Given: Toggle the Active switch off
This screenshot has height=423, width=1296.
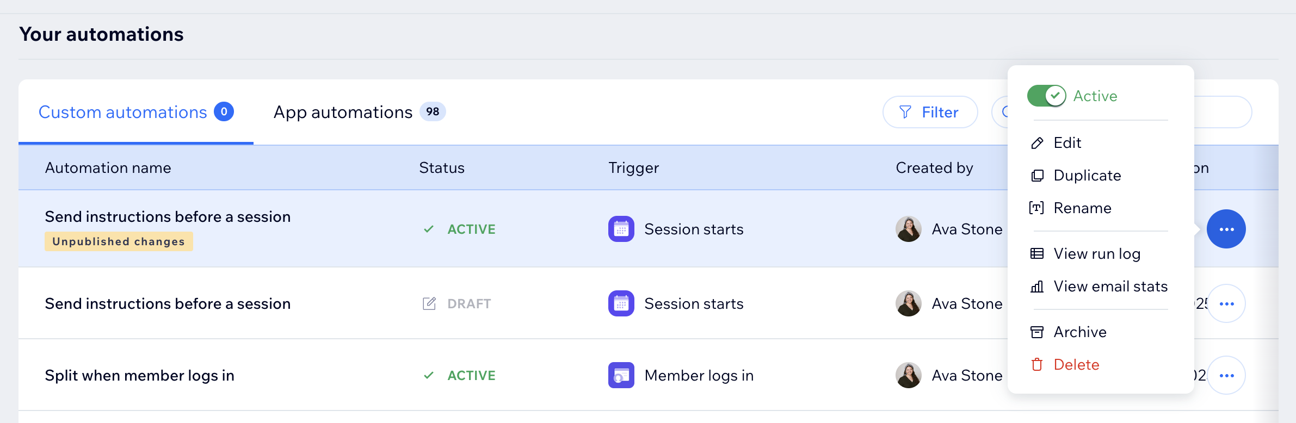Looking at the screenshot, I should coord(1046,96).
